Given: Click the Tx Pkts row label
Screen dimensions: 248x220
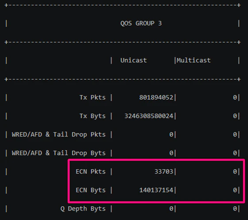Looking at the screenshot, I should (93, 97).
